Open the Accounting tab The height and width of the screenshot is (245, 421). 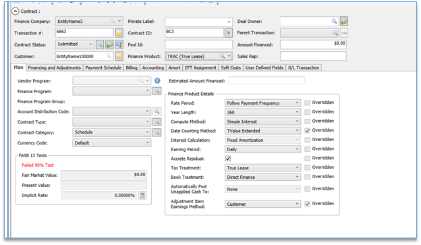[153, 67]
